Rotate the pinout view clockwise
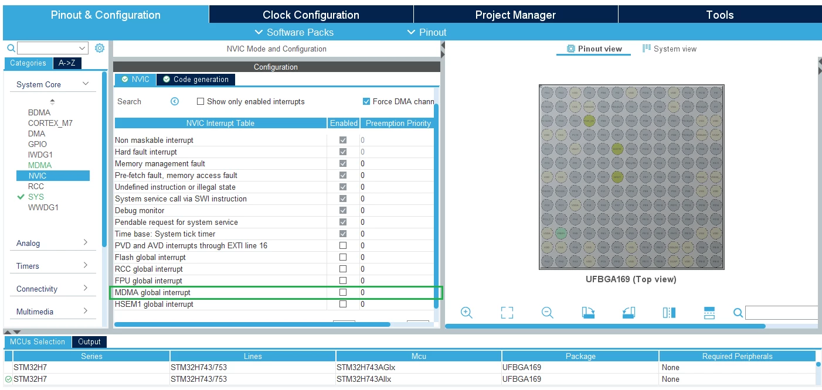822x390 pixels. coord(588,313)
